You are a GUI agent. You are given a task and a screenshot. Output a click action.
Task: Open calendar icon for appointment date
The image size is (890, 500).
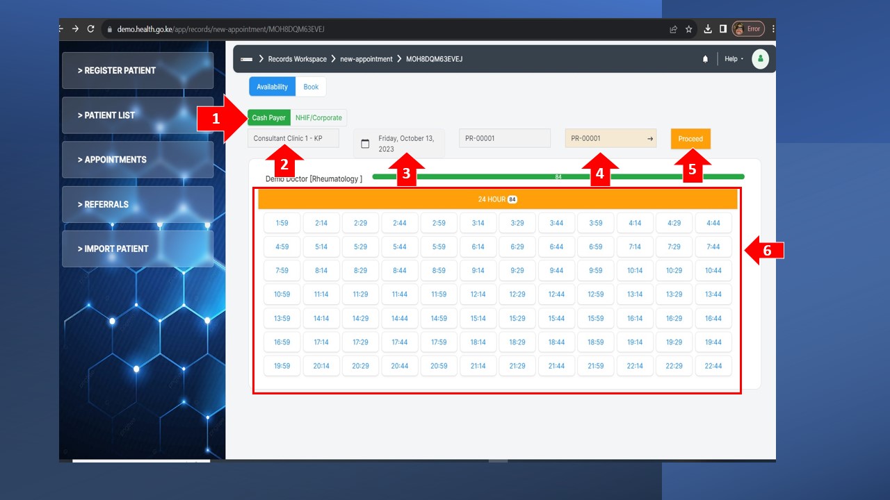(365, 144)
